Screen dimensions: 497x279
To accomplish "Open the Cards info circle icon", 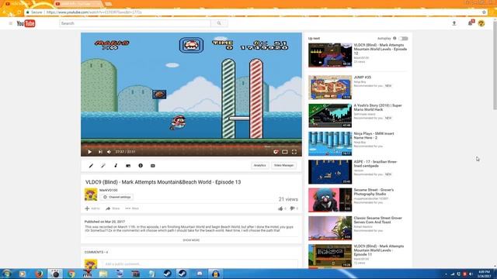I will (141, 165).
